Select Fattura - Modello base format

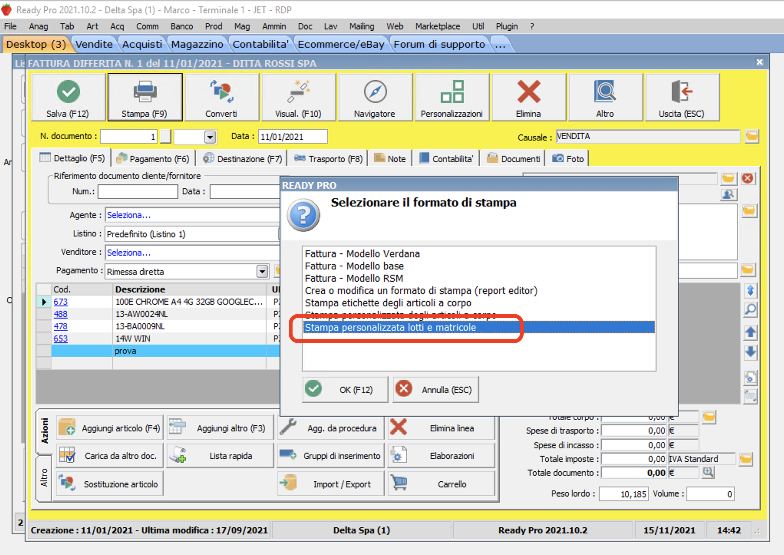478,266
